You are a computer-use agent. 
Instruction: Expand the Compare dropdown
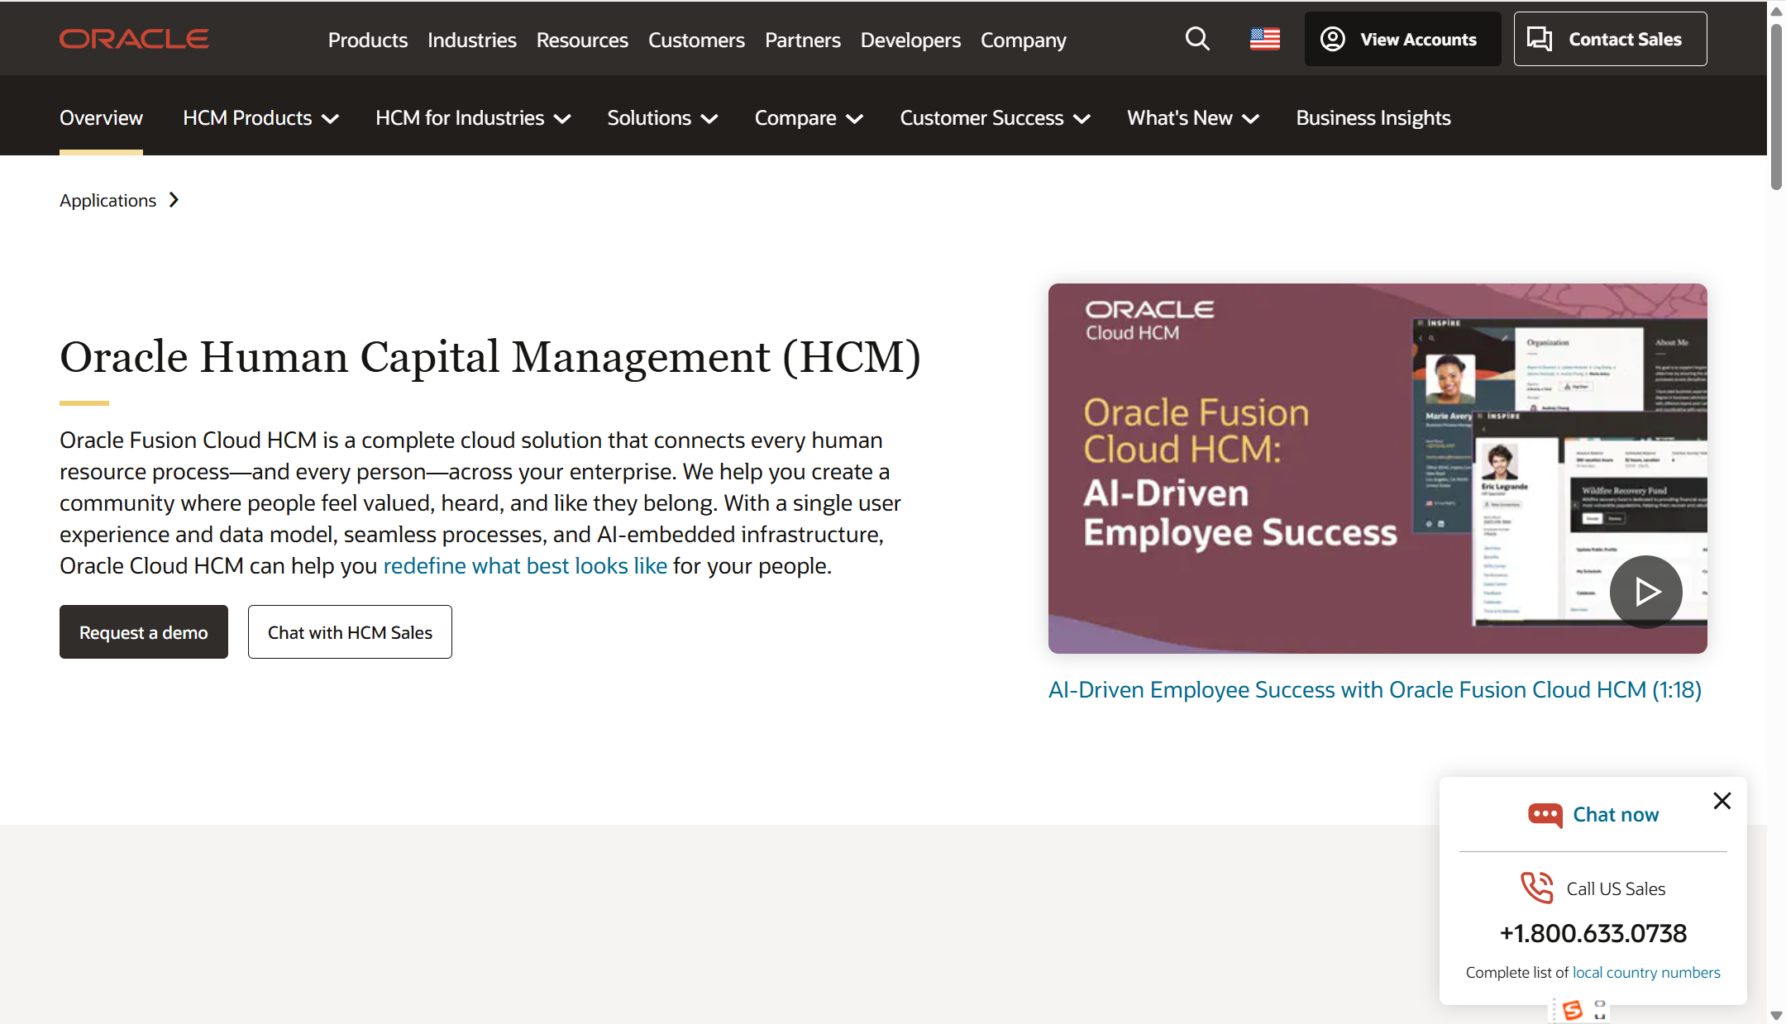(809, 118)
